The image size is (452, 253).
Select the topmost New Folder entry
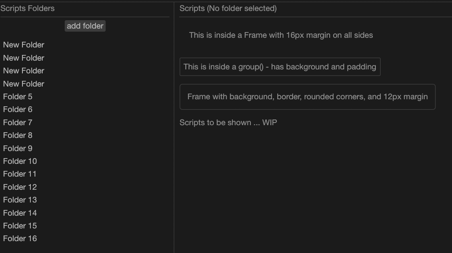pos(24,45)
